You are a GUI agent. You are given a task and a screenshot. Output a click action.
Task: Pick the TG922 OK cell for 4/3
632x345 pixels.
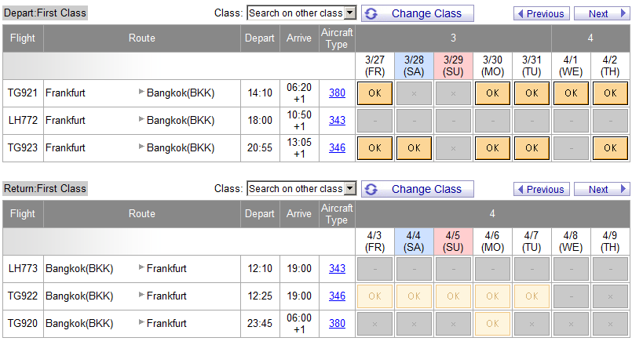[374, 296]
